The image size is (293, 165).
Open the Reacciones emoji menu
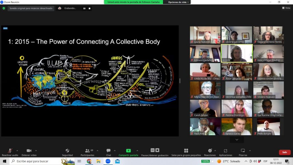pos(210,151)
